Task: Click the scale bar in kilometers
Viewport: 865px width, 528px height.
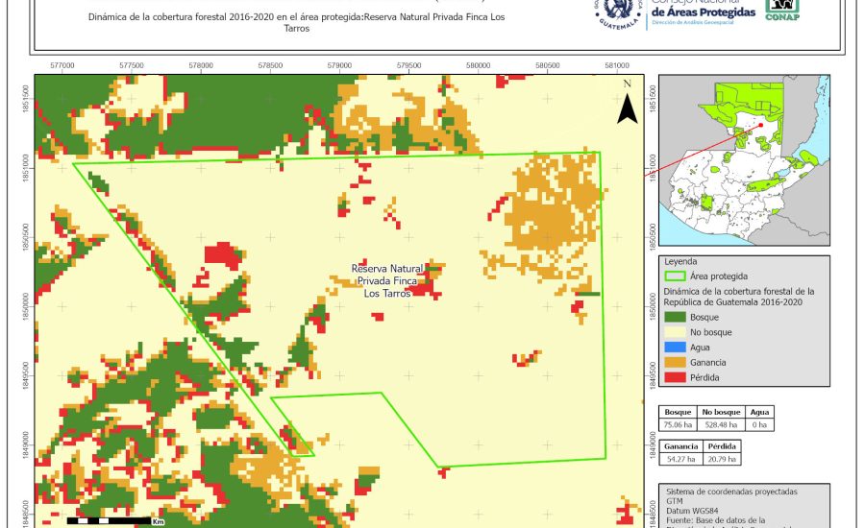Action: click(108, 521)
